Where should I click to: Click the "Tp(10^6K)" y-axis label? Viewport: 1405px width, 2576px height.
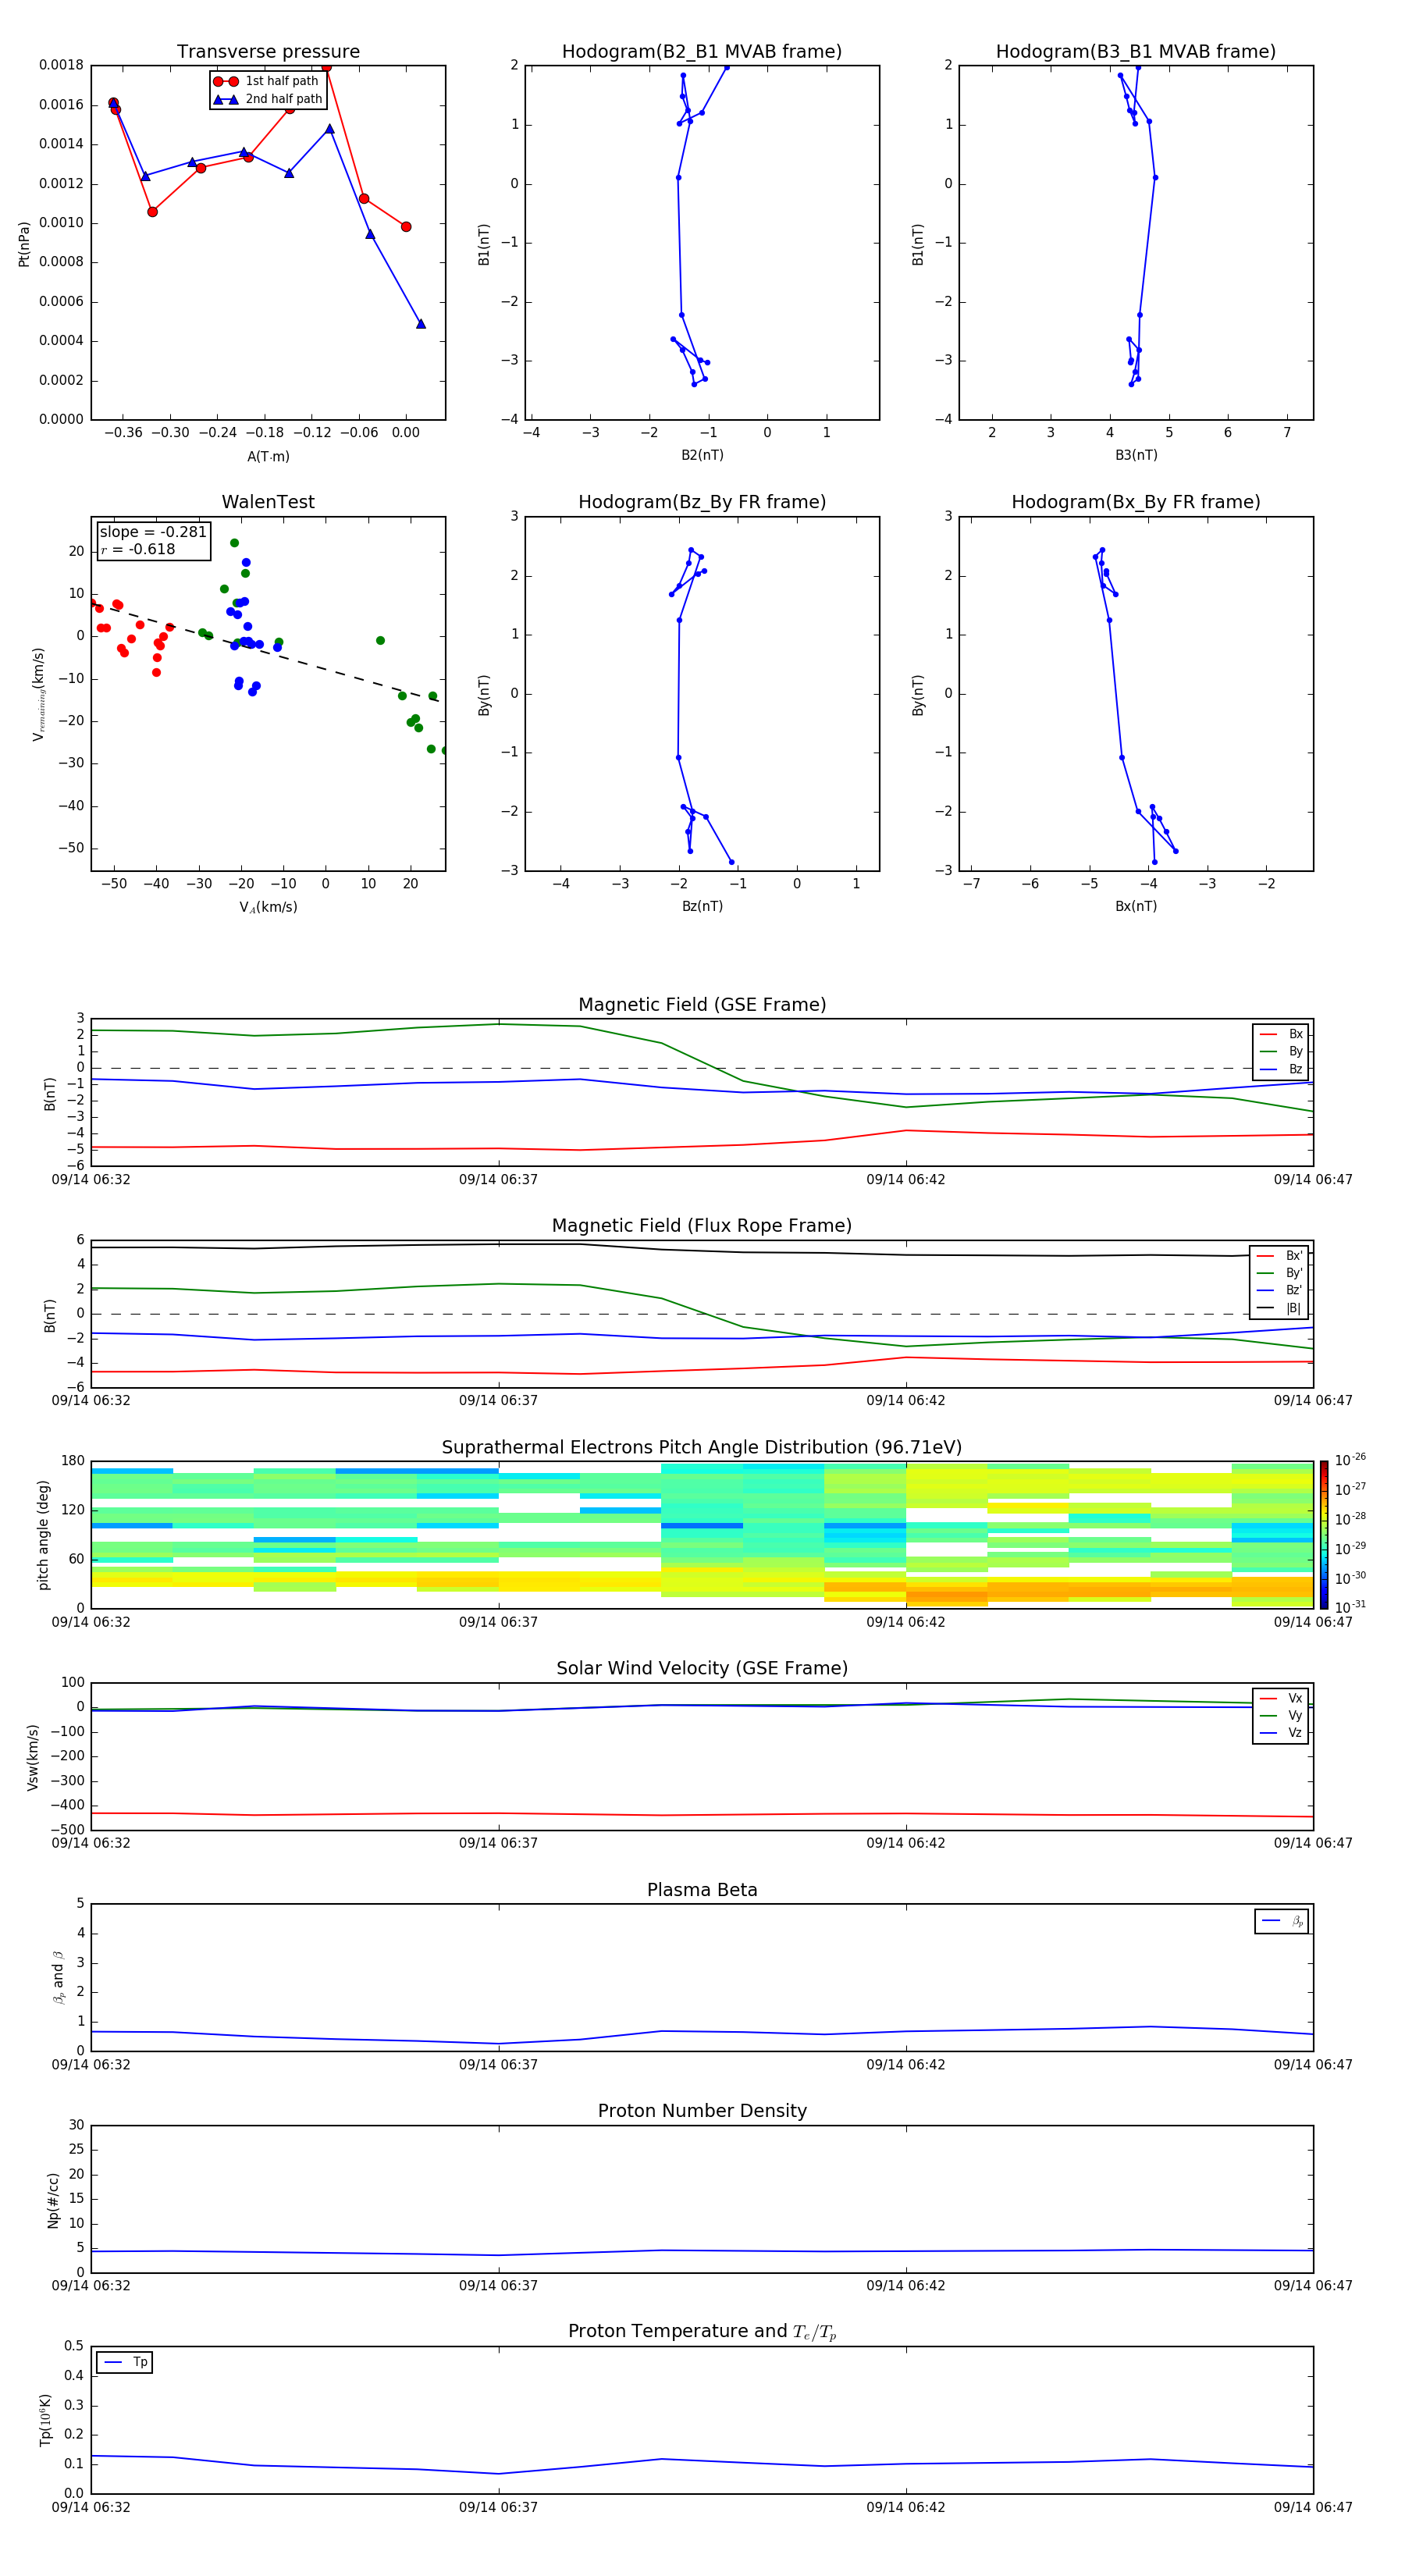pyautogui.click(x=45, y=2420)
